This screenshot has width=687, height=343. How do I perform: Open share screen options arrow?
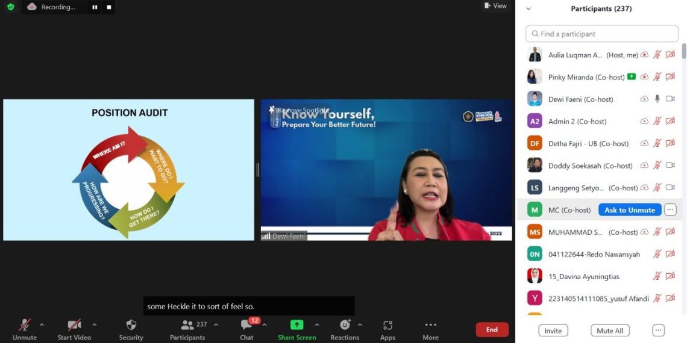click(317, 324)
